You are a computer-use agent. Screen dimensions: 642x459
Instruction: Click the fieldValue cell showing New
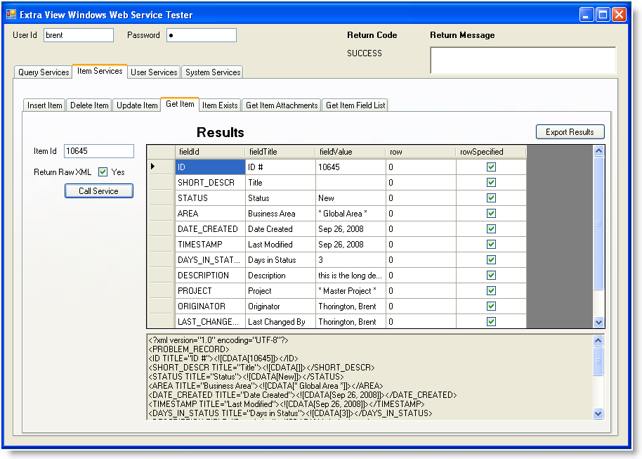pyautogui.click(x=351, y=198)
